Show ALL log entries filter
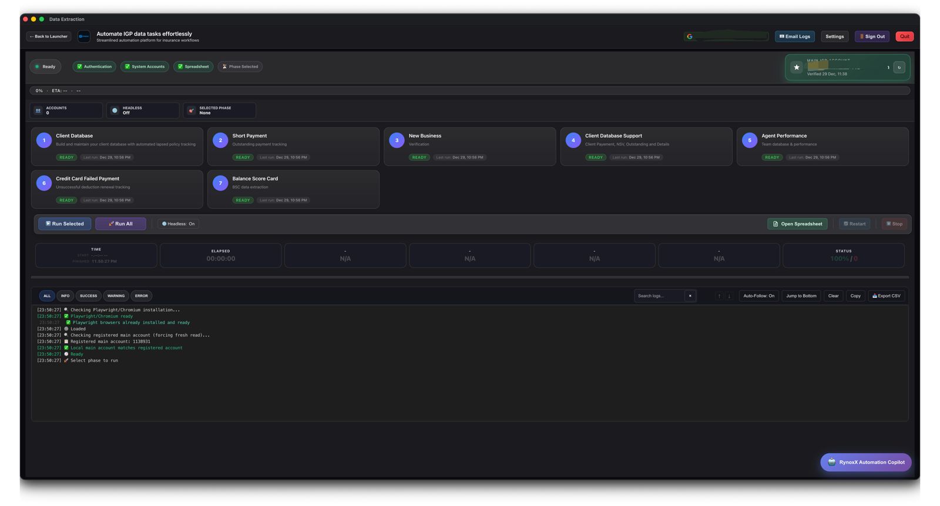The width and height of the screenshot is (940, 506). pyautogui.click(x=47, y=296)
